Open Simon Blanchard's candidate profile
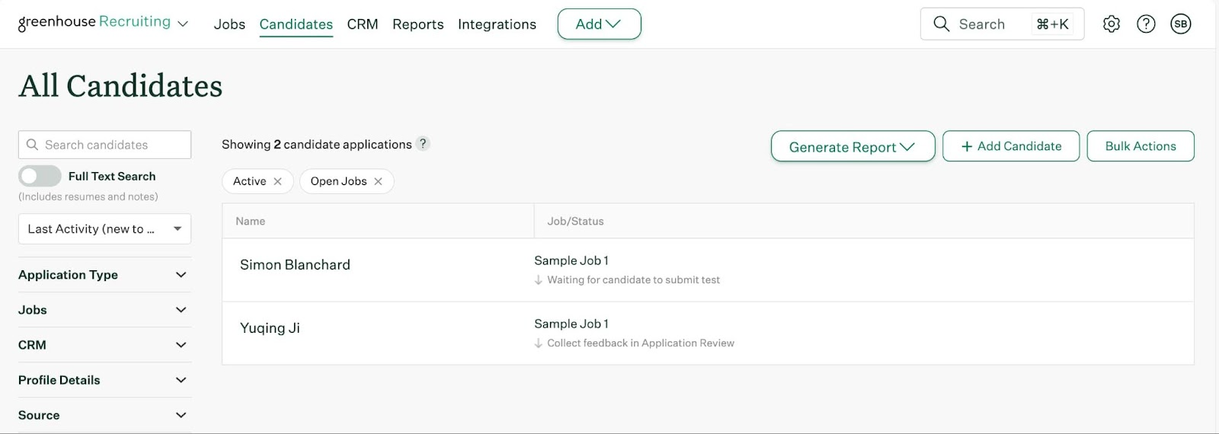Viewport: 1219px width, 434px height. (x=295, y=265)
